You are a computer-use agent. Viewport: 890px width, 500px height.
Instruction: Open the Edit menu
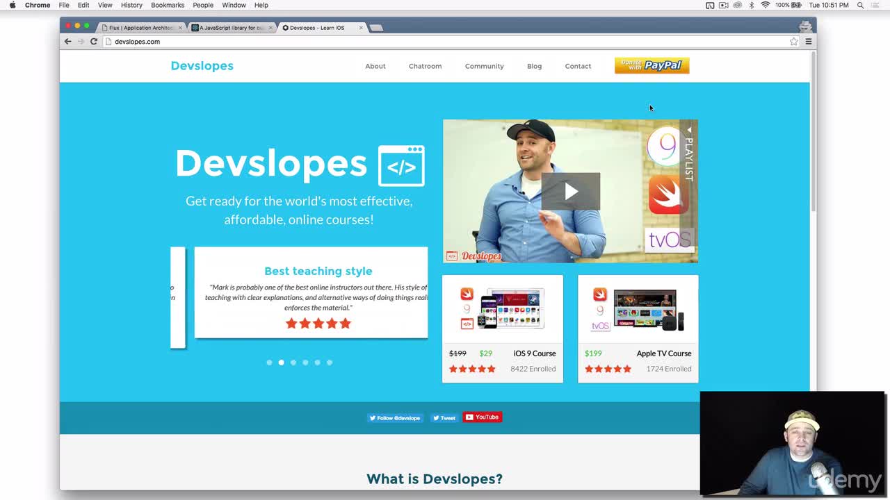(x=83, y=5)
